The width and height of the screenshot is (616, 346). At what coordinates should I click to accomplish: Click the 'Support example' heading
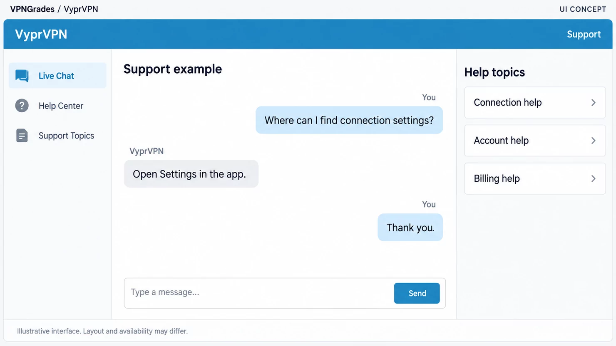[x=173, y=69]
